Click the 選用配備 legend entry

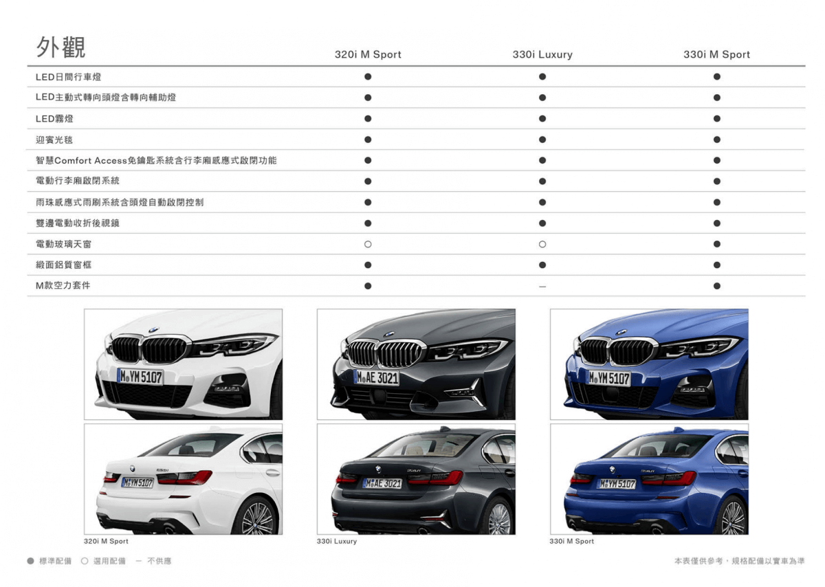[103, 562]
